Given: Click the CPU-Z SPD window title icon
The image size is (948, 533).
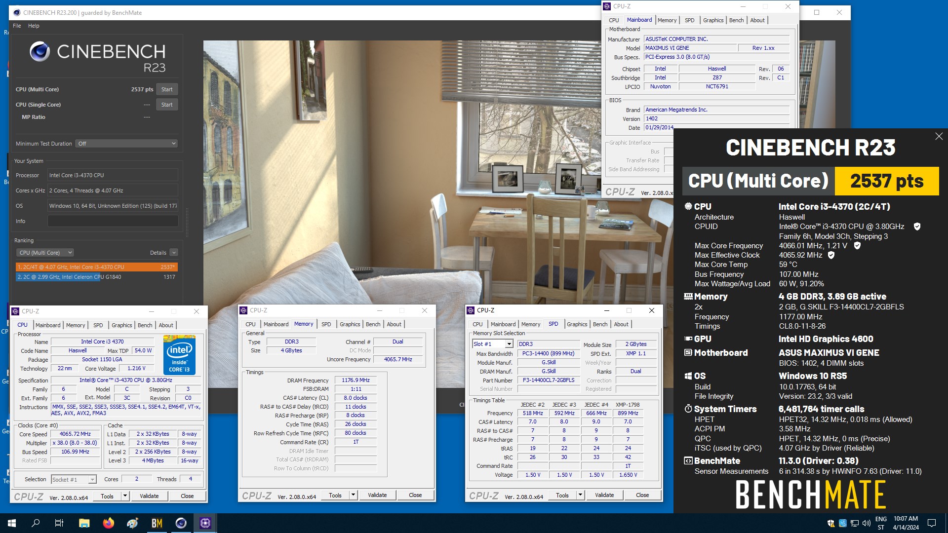Looking at the screenshot, I should (x=471, y=310).
